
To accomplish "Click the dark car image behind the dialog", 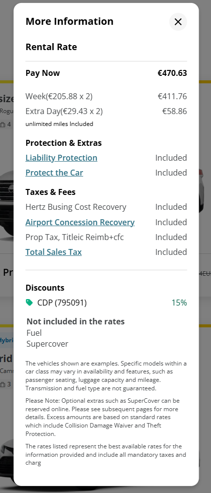I will tap(6, 201).
